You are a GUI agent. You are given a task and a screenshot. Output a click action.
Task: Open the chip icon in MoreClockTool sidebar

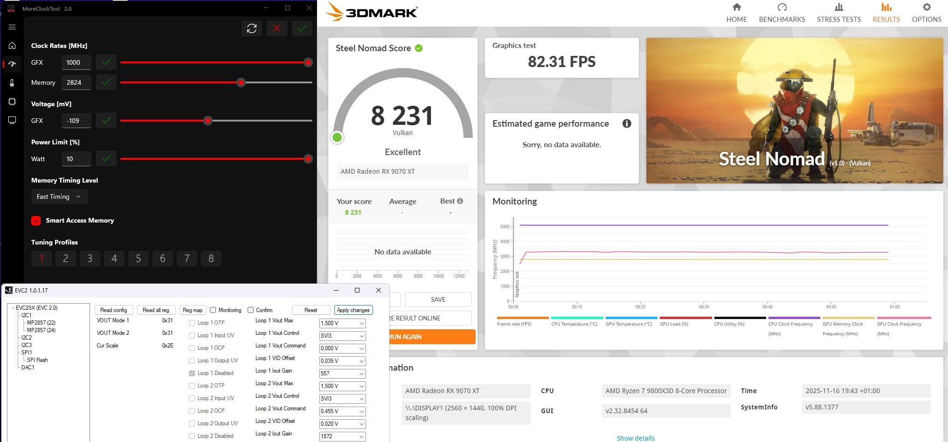(12, 102)
